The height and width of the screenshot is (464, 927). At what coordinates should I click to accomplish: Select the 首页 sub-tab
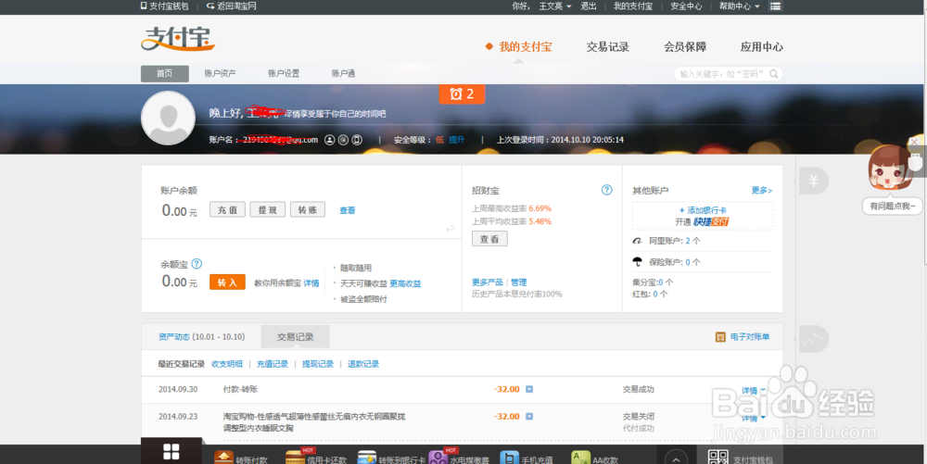164,74
